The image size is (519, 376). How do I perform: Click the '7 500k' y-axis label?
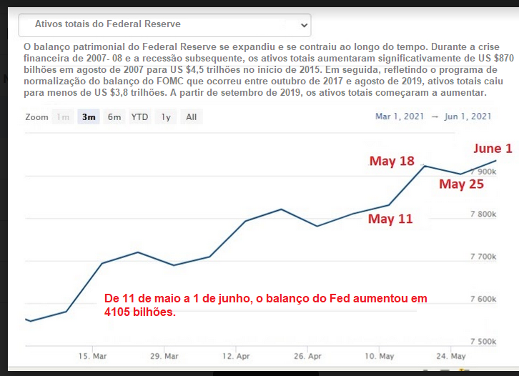[483, 341]
